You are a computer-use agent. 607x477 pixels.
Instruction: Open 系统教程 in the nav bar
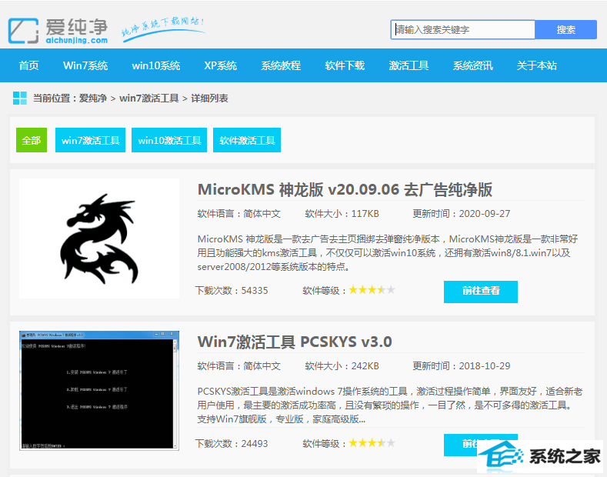coord(281,65)
